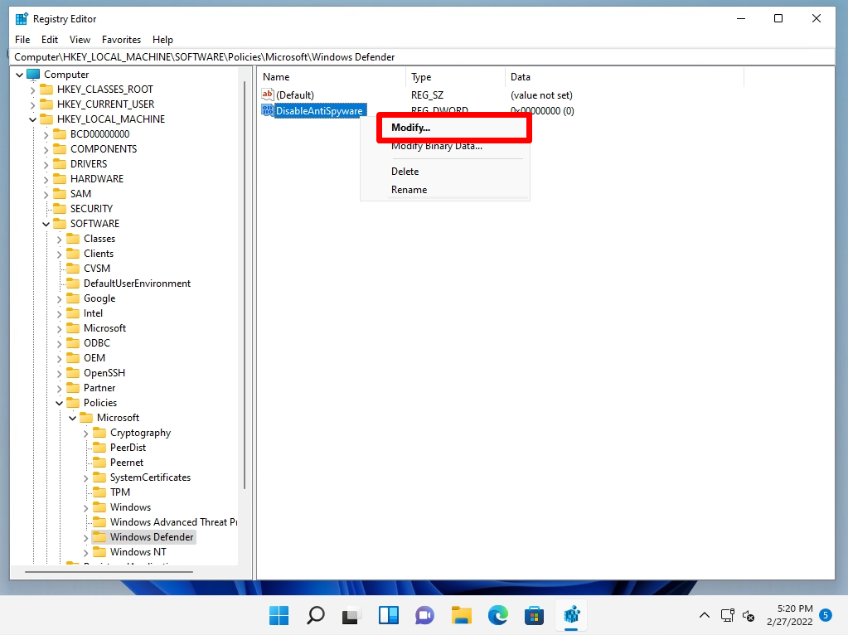Select the Windows Advanced Threat key
The image size is (848, 635).
click(173, 522)
